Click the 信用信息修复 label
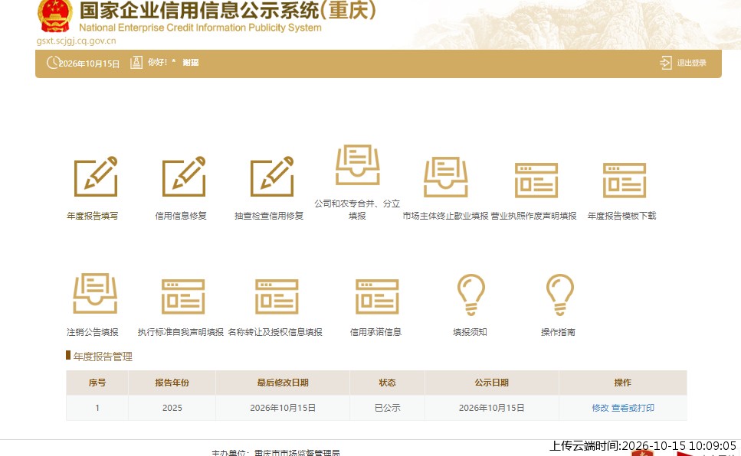The image size is (741, 456). (181, 216)
